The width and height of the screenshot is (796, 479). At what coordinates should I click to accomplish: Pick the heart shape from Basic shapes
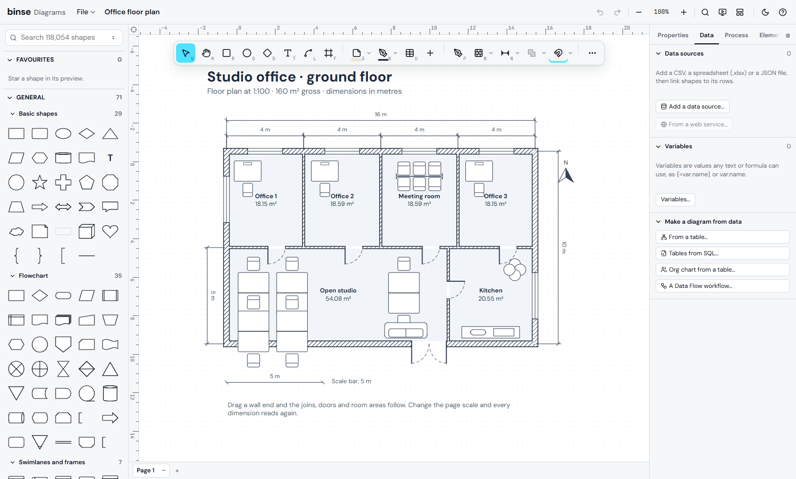[x=110, y=231]
